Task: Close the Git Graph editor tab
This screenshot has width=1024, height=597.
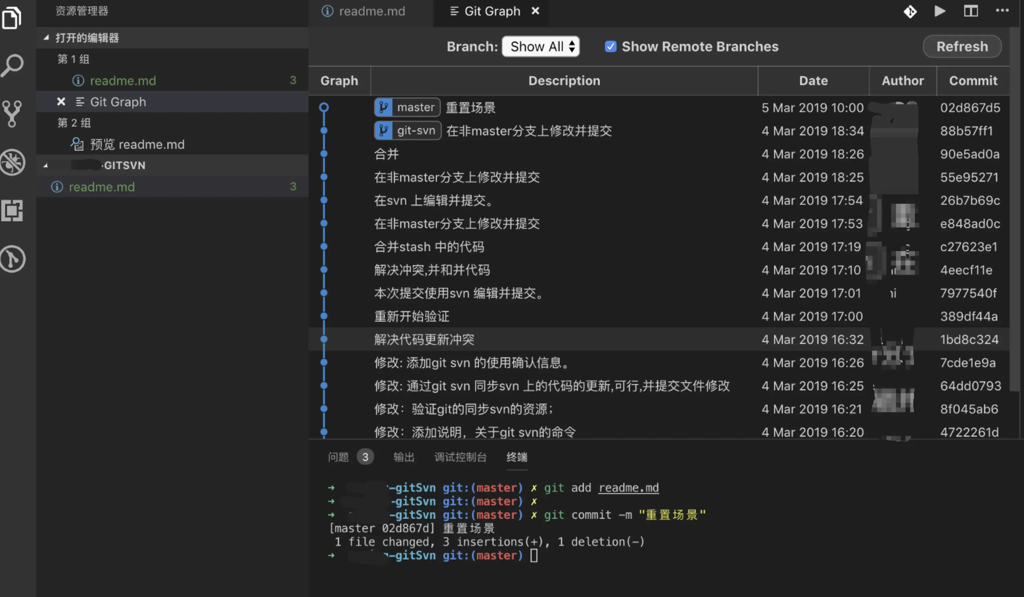Action: [x=535, y=11]
